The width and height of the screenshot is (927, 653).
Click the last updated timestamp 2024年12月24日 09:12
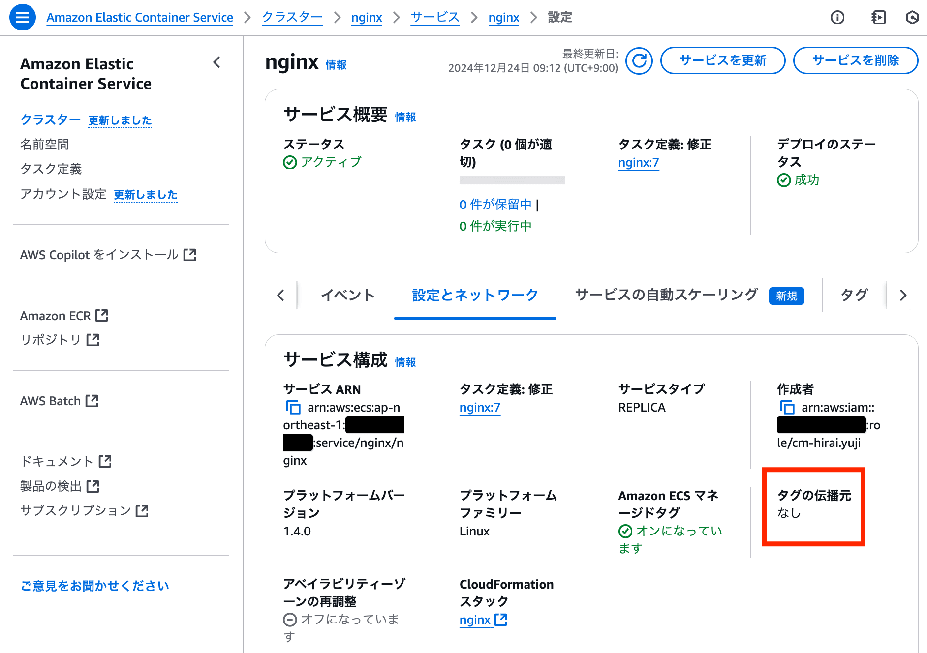(533, 68)
